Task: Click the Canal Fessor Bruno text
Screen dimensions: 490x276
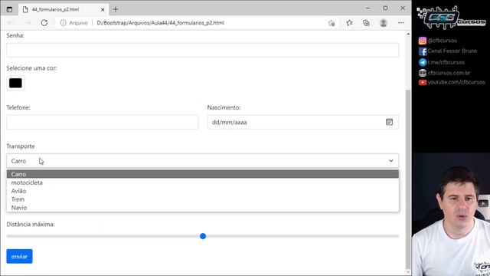Action: point(452,51)
